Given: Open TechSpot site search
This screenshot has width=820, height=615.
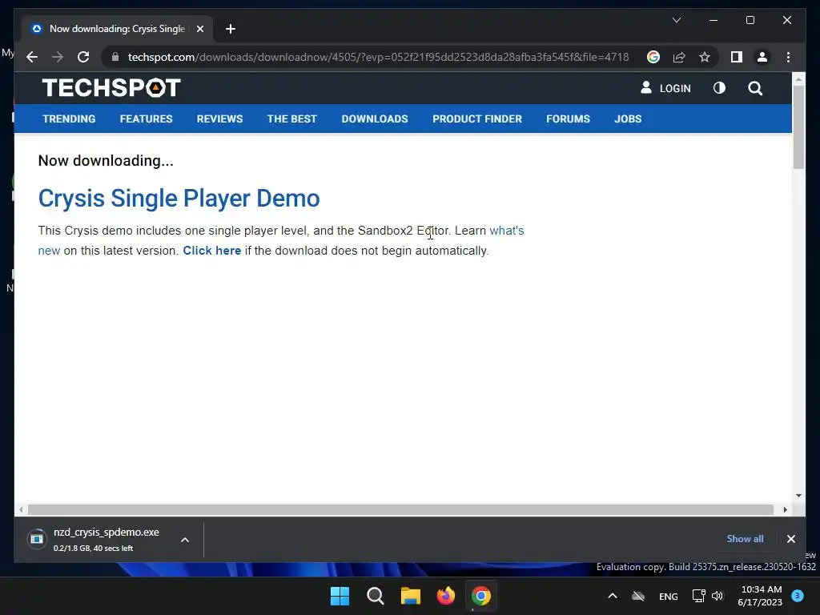Looking at the screenshot, I should point(754,88).
